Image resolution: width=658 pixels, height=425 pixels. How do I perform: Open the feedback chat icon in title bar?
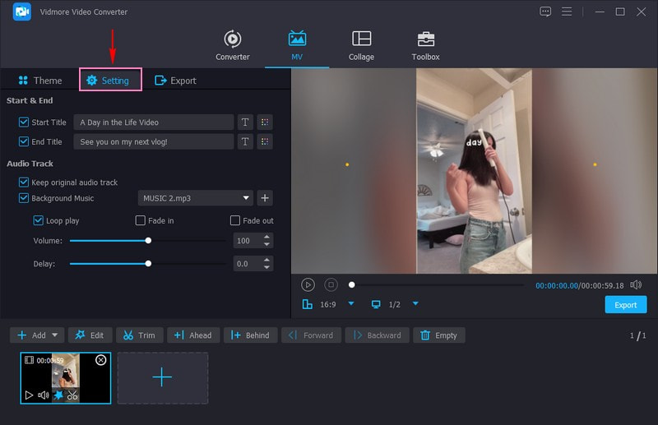pyautogui.click(x=545, y=12)
